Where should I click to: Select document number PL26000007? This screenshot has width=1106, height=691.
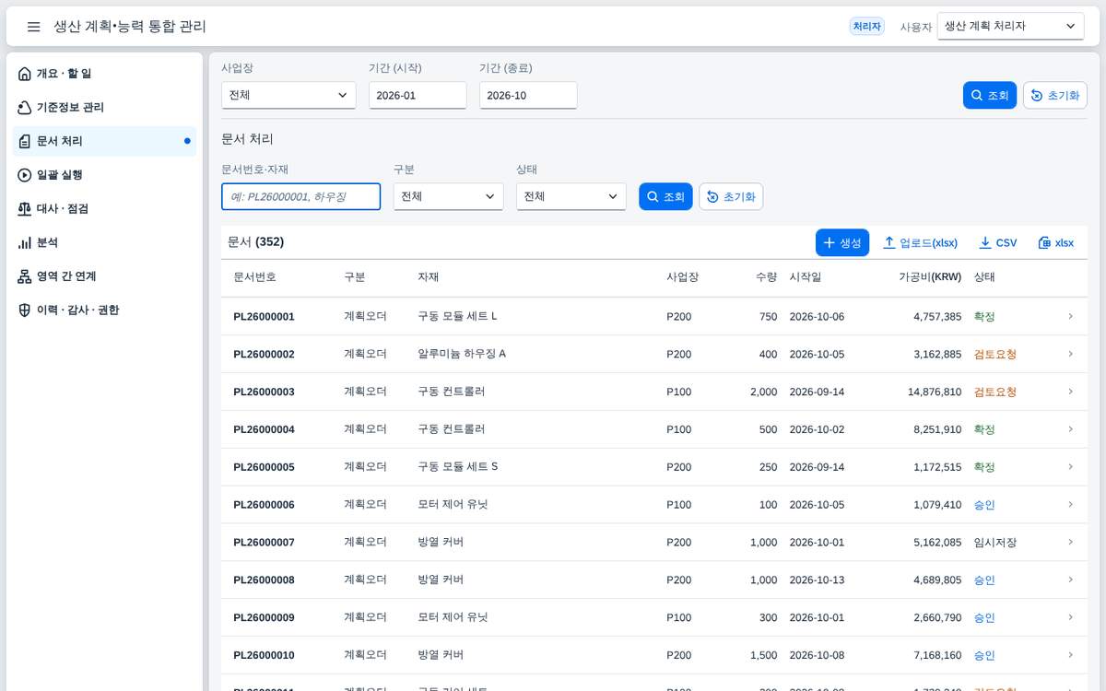[264, 542]
